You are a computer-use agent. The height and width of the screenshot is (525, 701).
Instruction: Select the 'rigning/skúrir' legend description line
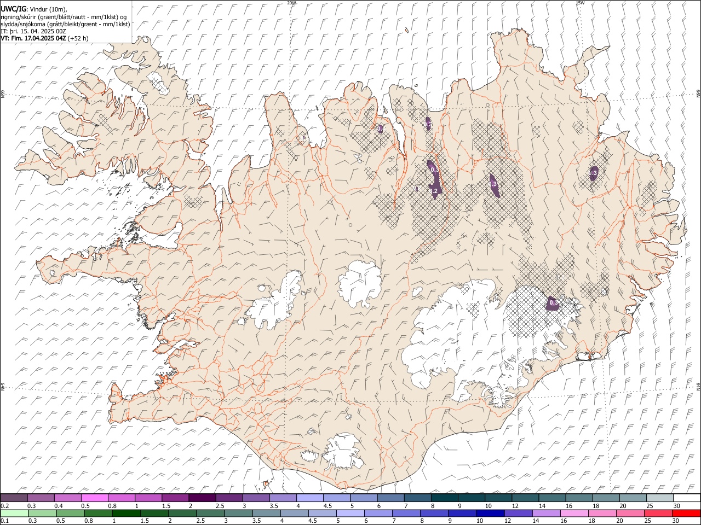63,16
